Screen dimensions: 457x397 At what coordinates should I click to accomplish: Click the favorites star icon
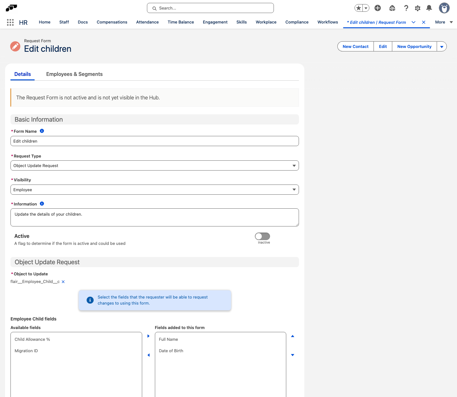coord(359,8)
